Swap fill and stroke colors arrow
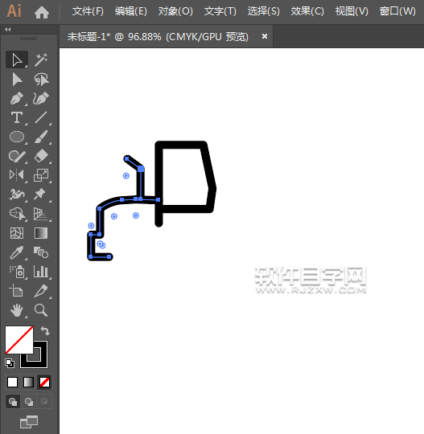Image resolution: width=424 pixels, height=434 pixels. click(x=45, y=330)
